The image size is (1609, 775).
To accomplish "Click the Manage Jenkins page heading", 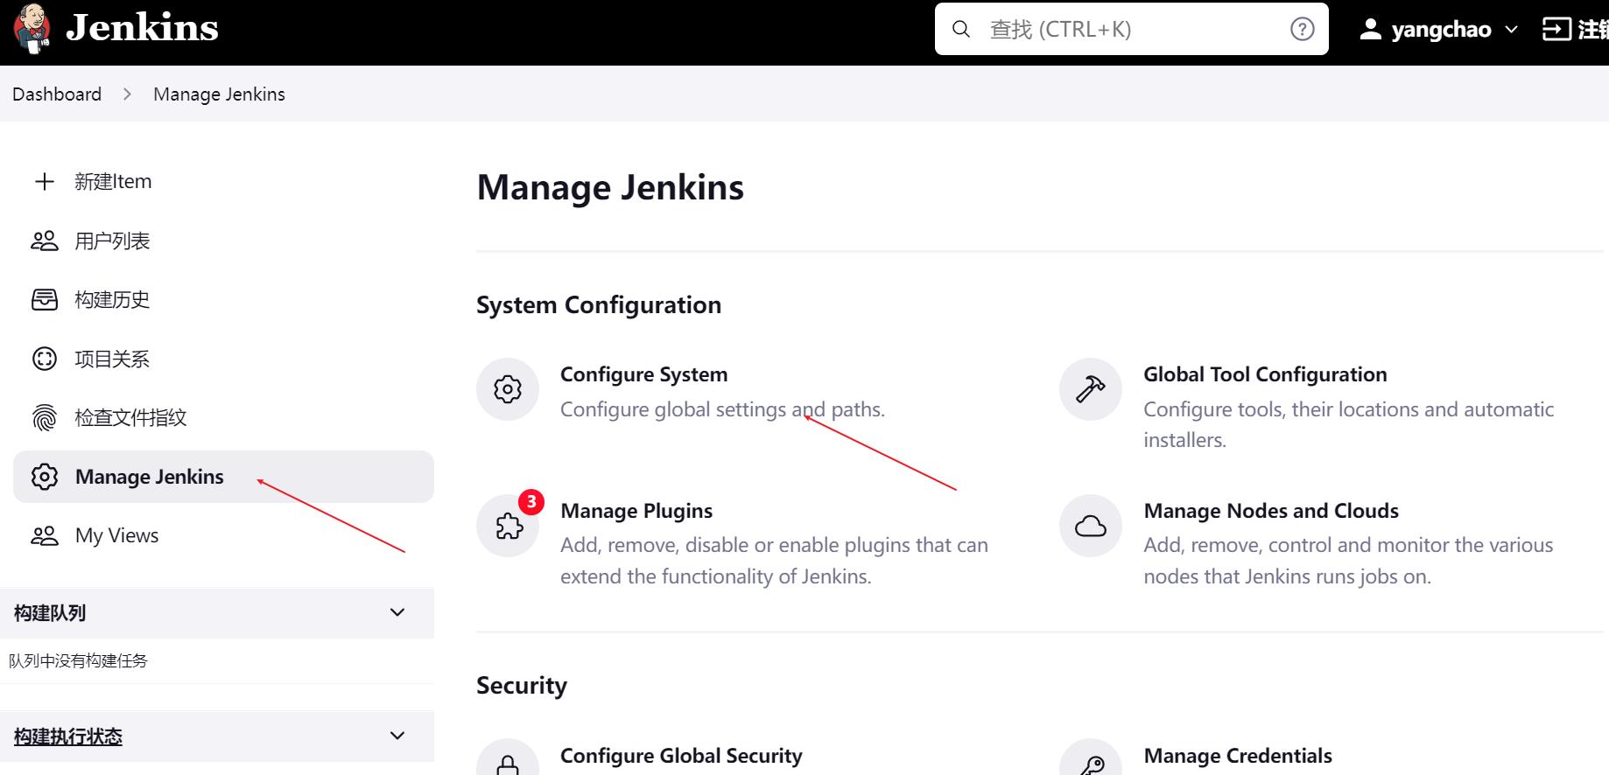I will [x=610, y=187].
